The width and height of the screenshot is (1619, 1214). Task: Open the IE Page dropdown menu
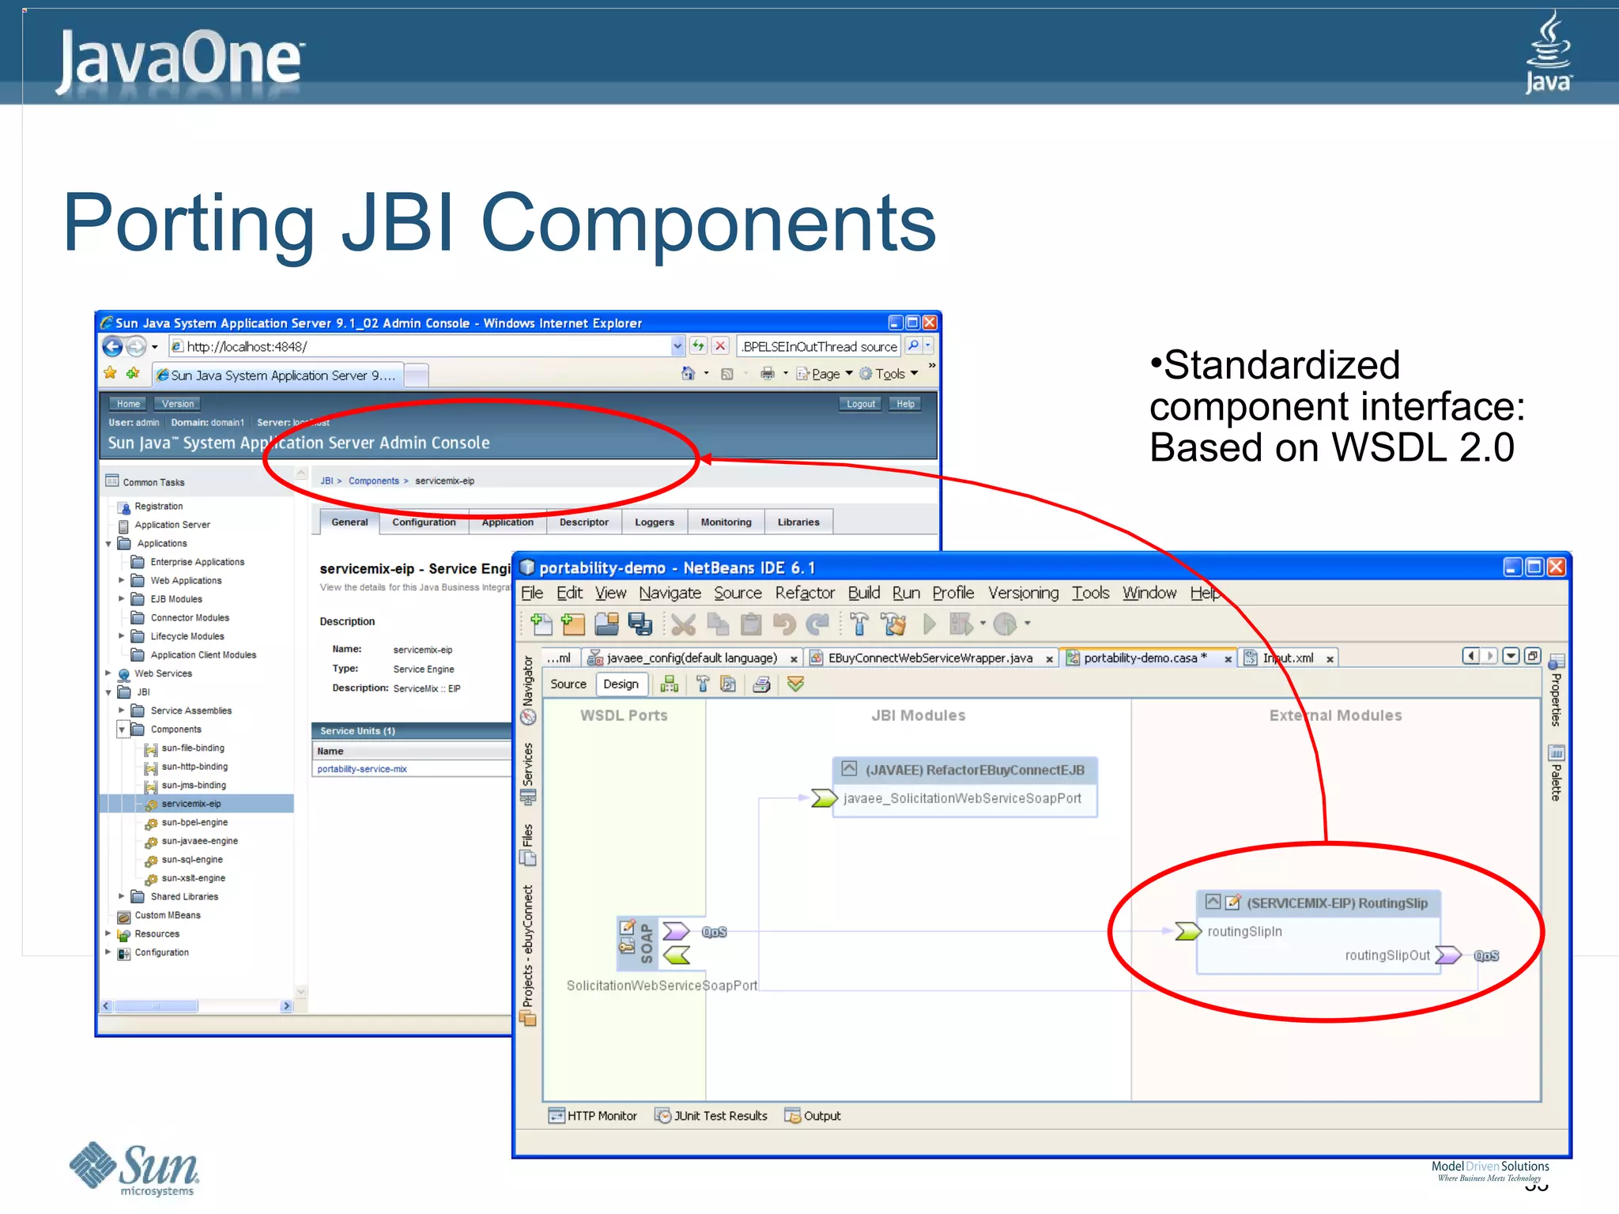tap(825, 374)
